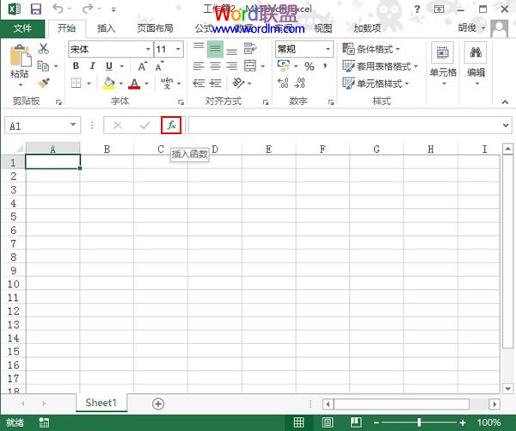Viewport: 516px width, 431px height.
Task: Apply comma style format
Action: (325, 66)
